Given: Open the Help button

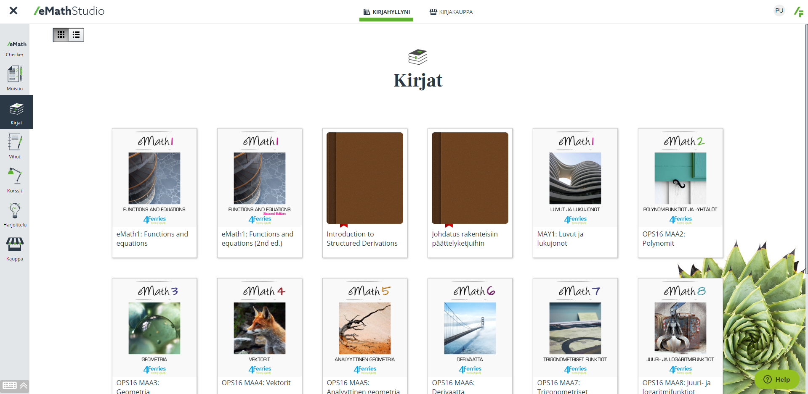Looking at the screenshot, I should coord(777,379).
